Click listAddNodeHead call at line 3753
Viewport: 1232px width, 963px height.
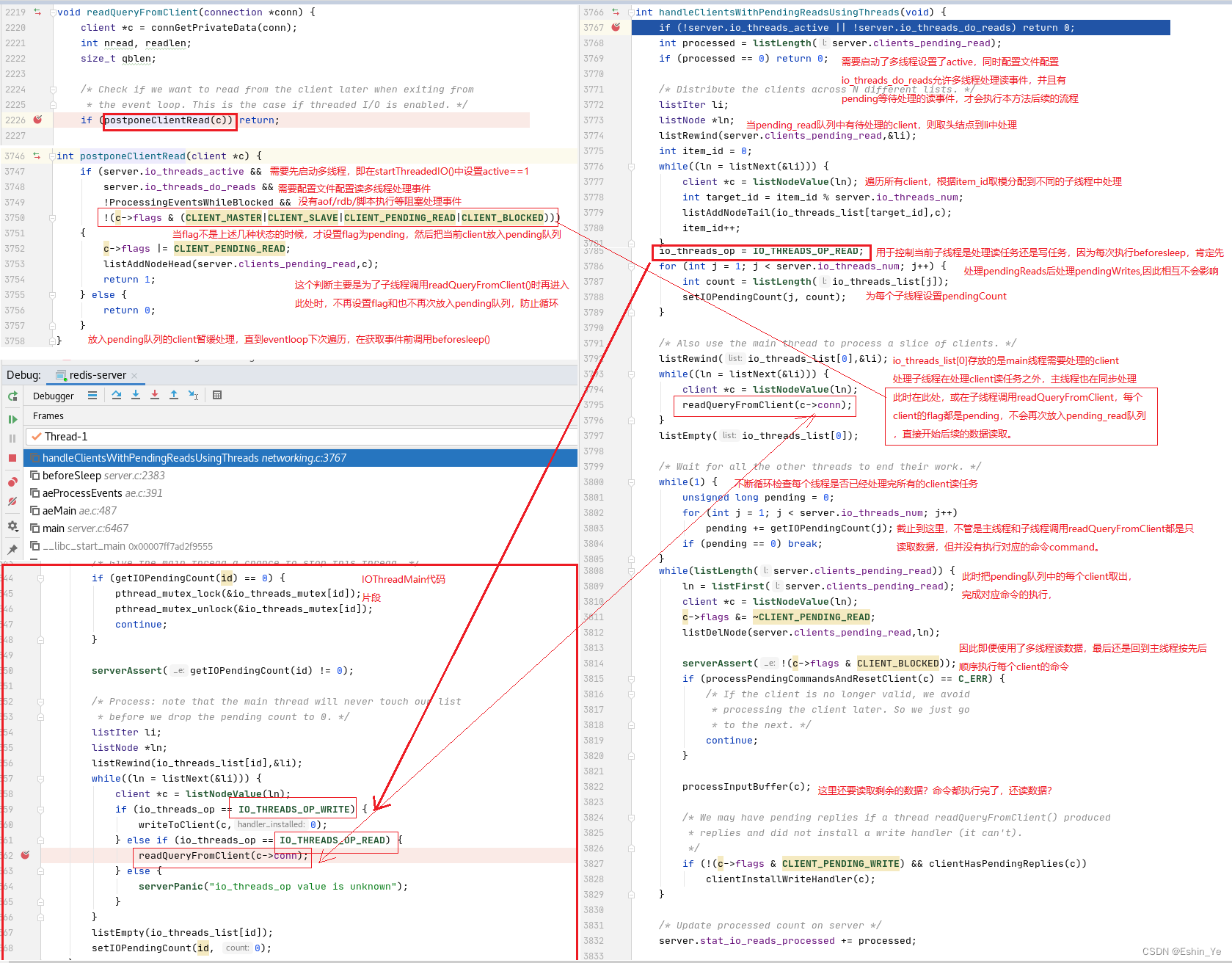pyautogui.click(x=241, y=264)
